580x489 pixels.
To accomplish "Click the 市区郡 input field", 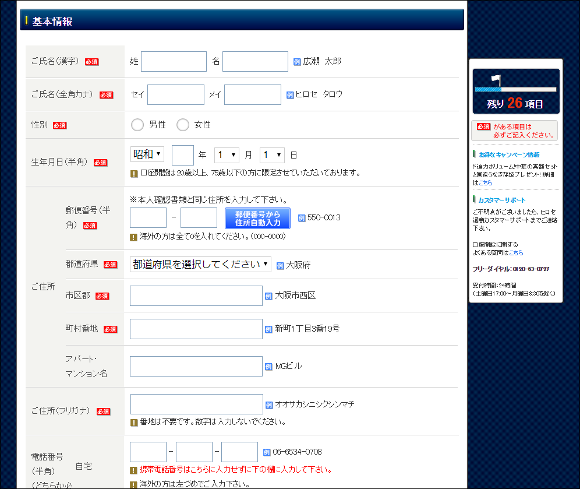I will coord(196,295).
